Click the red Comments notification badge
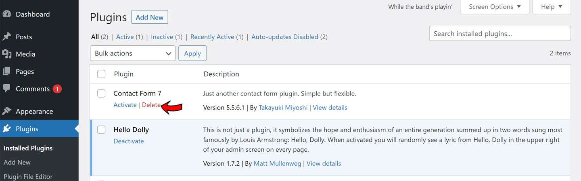Screen dimensions: 581x181 (x=57, y=89)
